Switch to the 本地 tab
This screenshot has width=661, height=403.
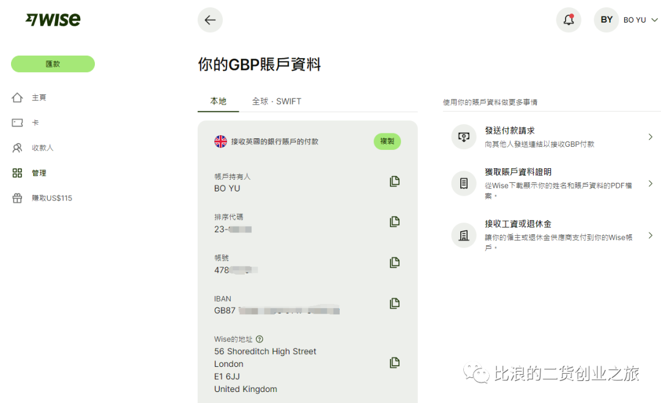[x=218, y=102]
